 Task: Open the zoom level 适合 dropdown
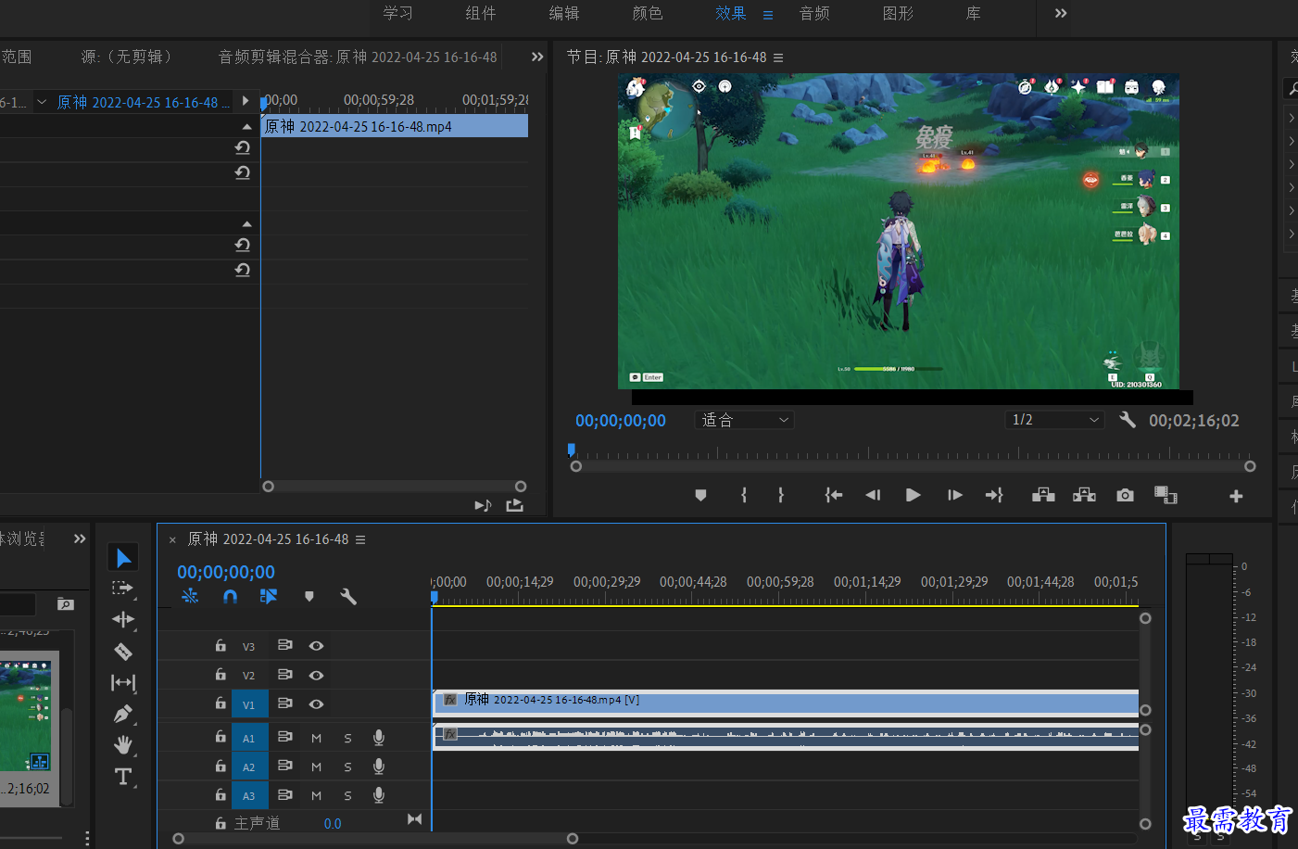(744, 420)
